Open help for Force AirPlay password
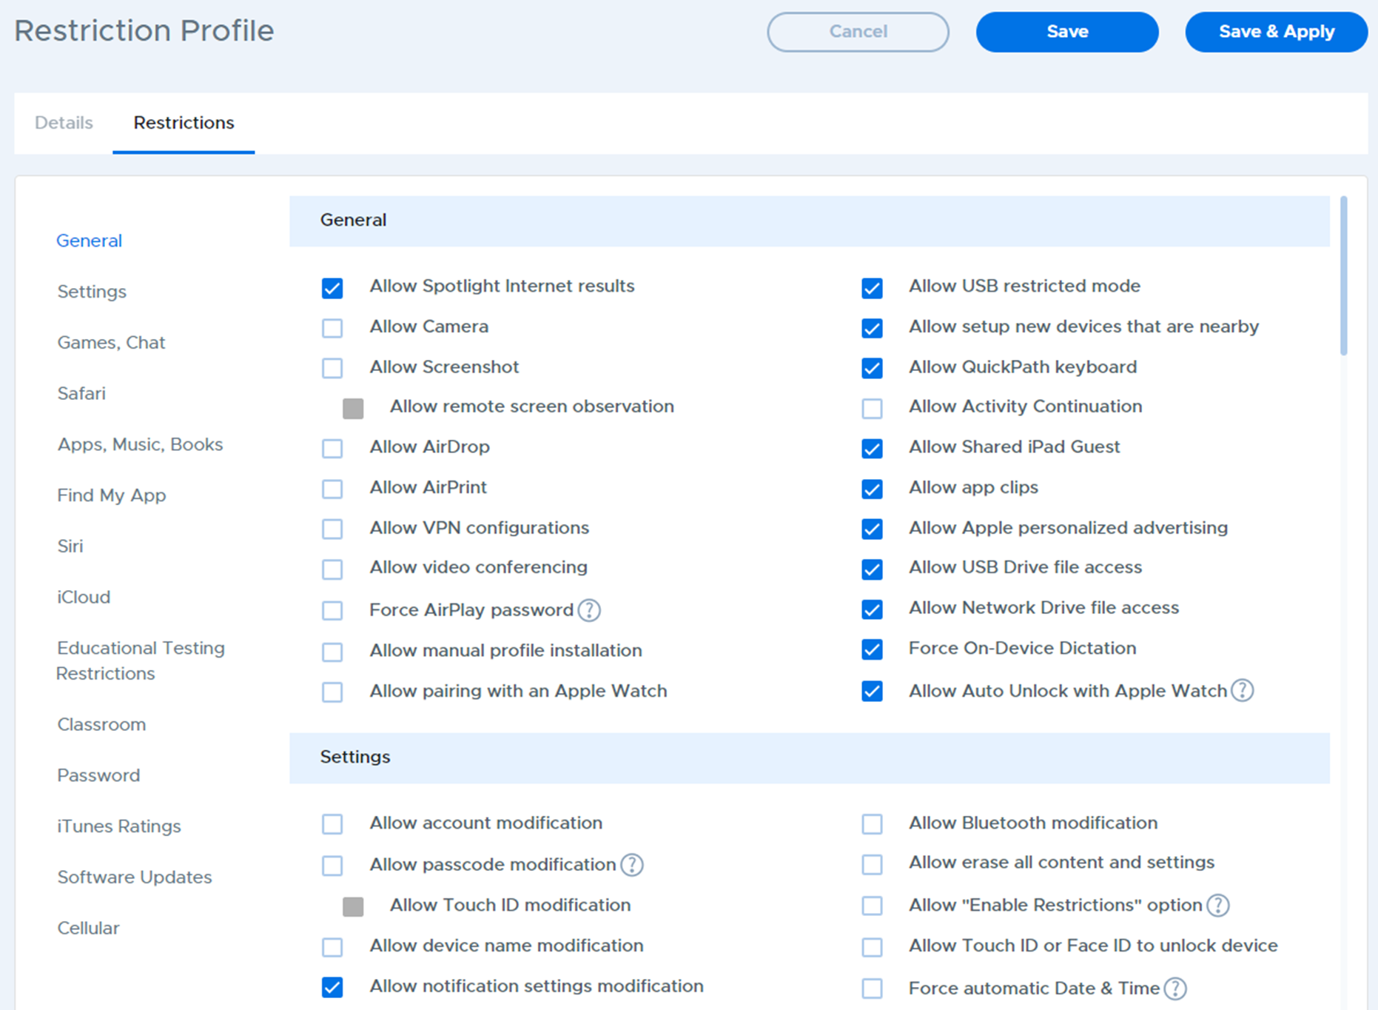Image resolution: width=1378 pixels, height=1010 pixels. pos(589,610)
